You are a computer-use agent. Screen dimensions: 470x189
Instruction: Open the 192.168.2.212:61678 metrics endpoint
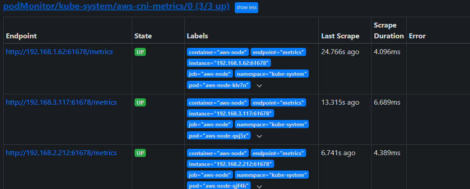coord(61,153)
